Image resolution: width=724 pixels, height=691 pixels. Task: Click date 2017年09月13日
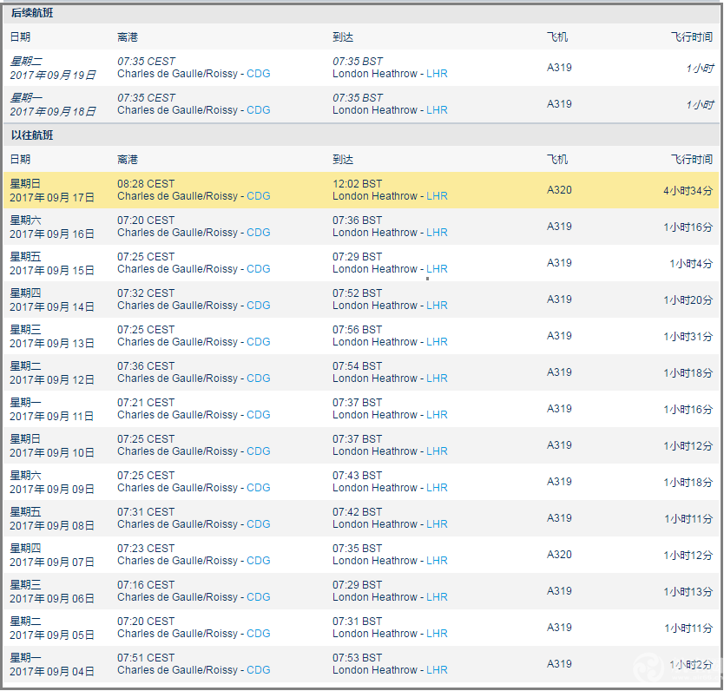(52, 344)
